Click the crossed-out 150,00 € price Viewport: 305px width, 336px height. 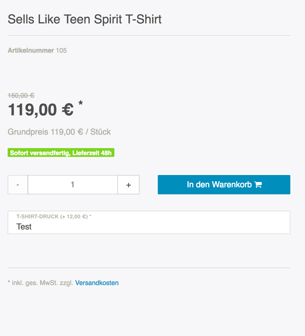tap(21, 95)
